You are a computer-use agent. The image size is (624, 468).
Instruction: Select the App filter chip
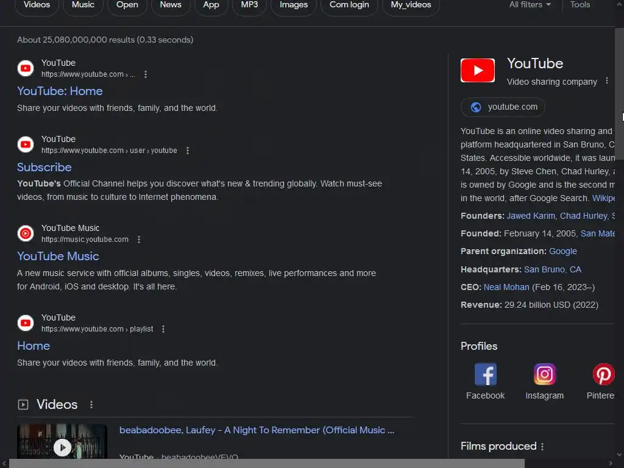coord(211,5)
